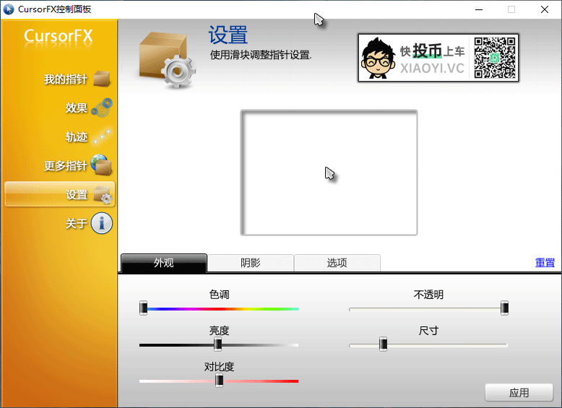
Task: Click the 色调 hue slider handle
Action: point(143,308)
